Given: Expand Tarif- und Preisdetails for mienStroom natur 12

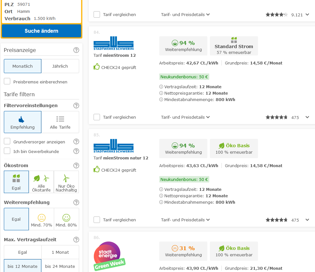Looking at the screenshot, I should (x=185, y=220).
